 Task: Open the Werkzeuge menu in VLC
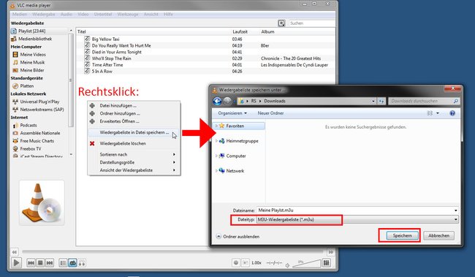coord(128,14)
